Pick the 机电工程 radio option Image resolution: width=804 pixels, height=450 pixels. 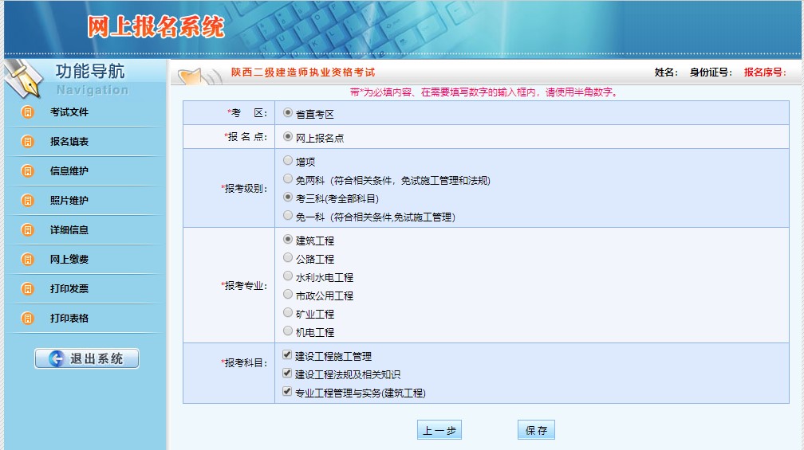pos(288,331)
